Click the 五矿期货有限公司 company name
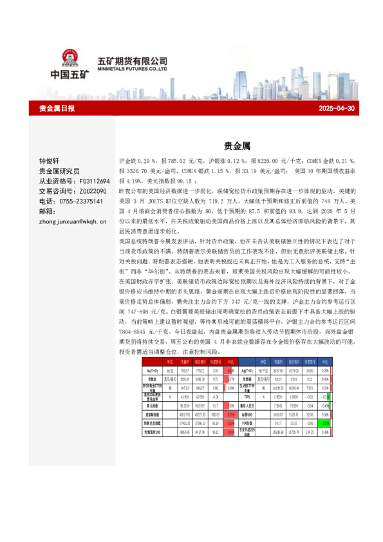This screenshot has height=542, width=383. (132, 61)
